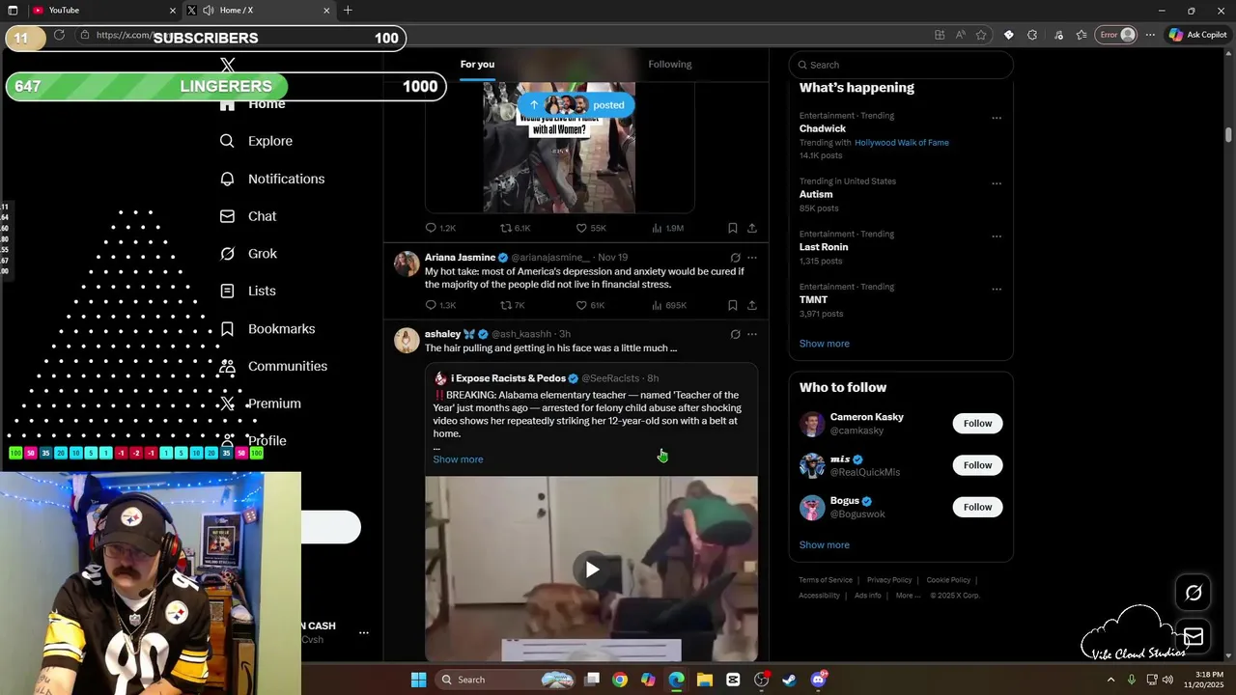Open more options for Autism trend
This screenshot has height=695, width=1236.
[997, 183]
